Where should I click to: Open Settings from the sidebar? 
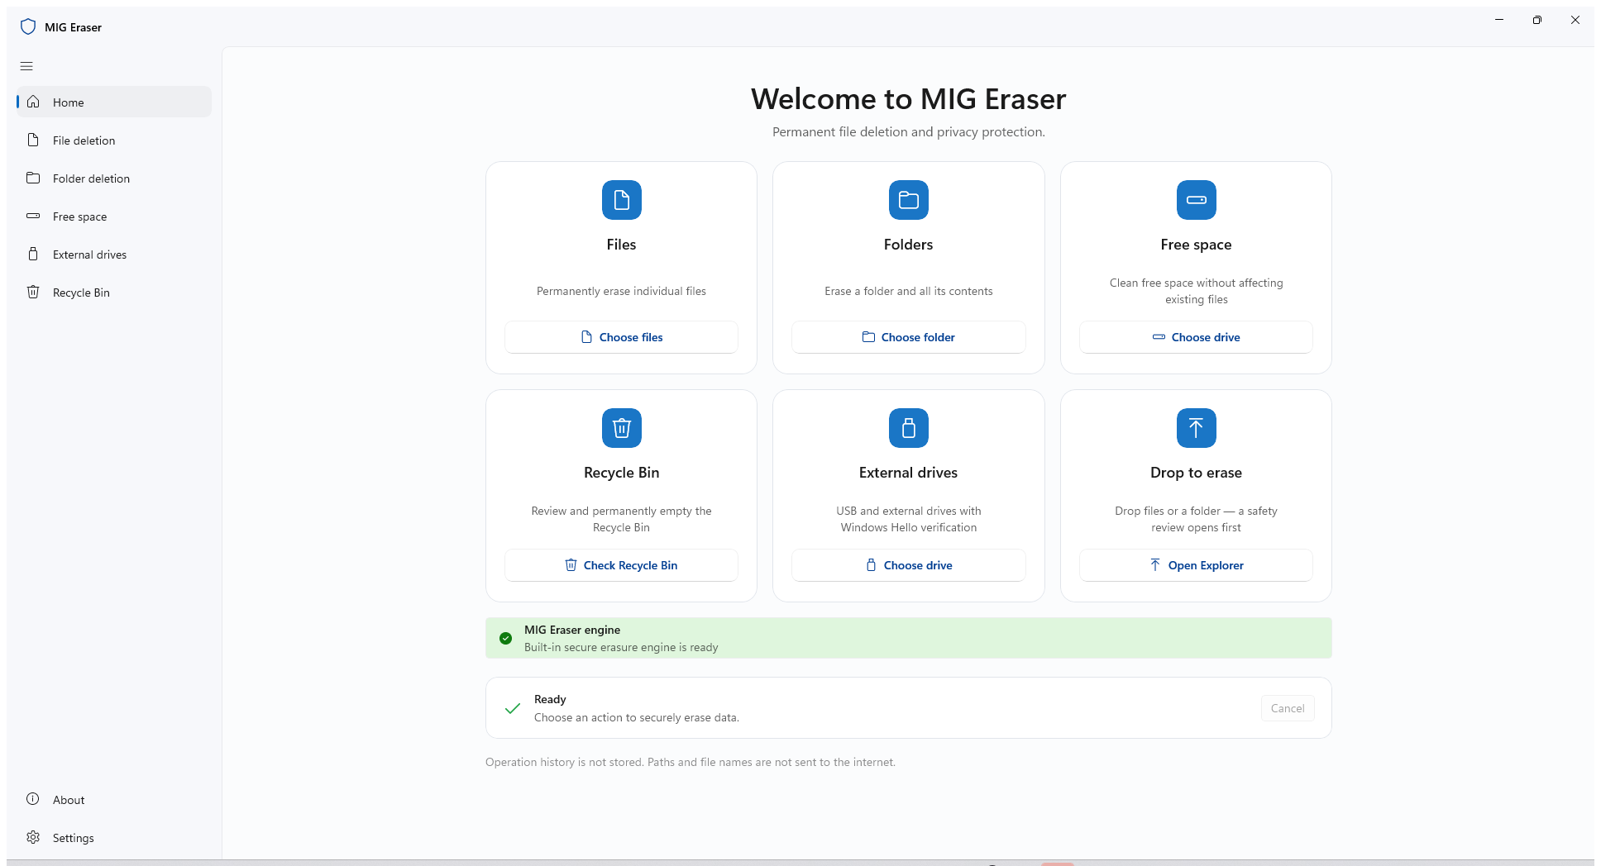(x=114, y=838)
